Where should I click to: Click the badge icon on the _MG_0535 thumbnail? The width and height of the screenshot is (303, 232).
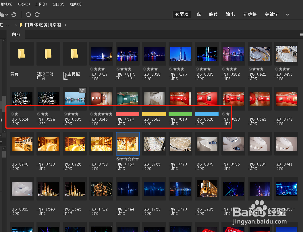click(x=82, y=91)
